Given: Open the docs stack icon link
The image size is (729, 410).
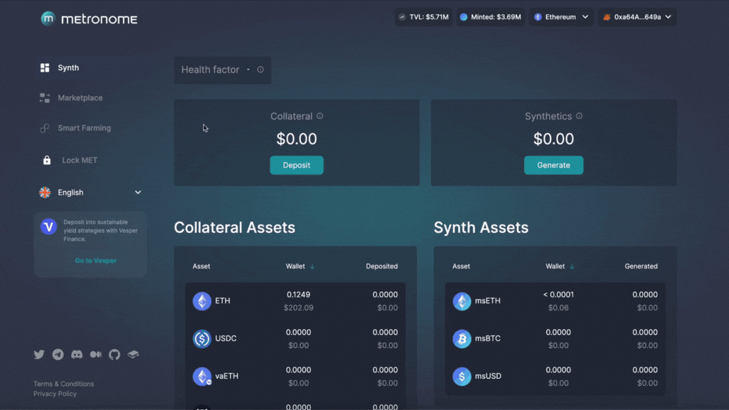Looking at the screenshot, I should [x=134, y=354].
